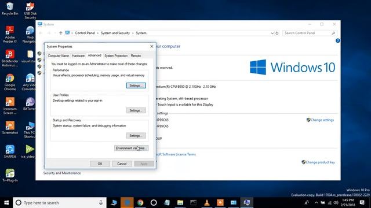
Task: Click the taskbar search box
Action: (60, 203)
